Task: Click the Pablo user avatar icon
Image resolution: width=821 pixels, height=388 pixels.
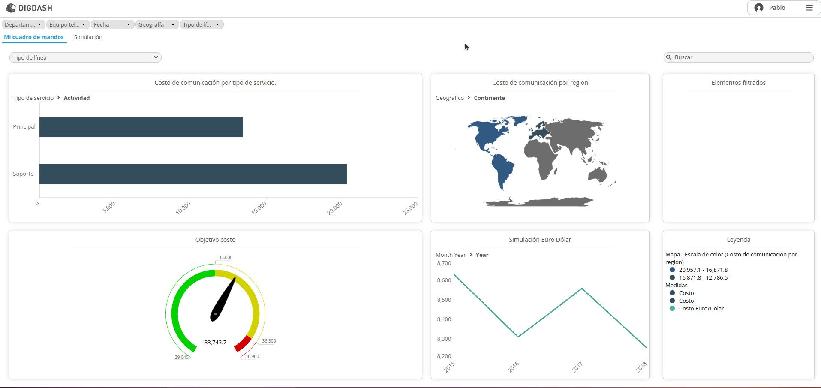Action: pyautogui.click(x=759, y=8)
